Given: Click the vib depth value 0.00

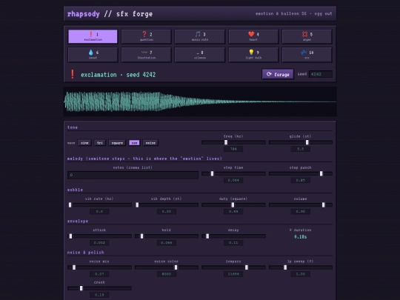Looking at the screenshot, I should pos(167,211).
